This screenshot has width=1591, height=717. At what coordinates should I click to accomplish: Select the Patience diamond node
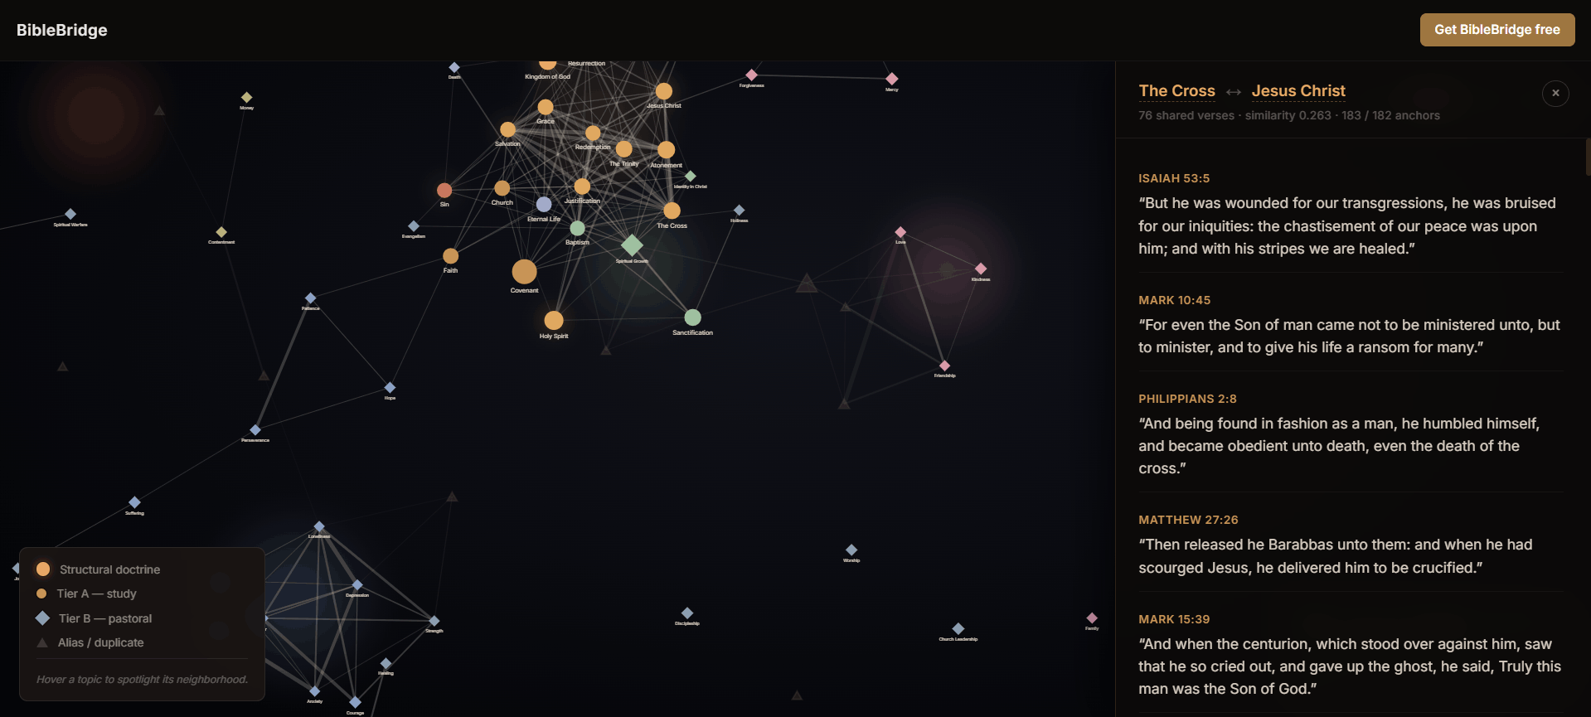310,298
